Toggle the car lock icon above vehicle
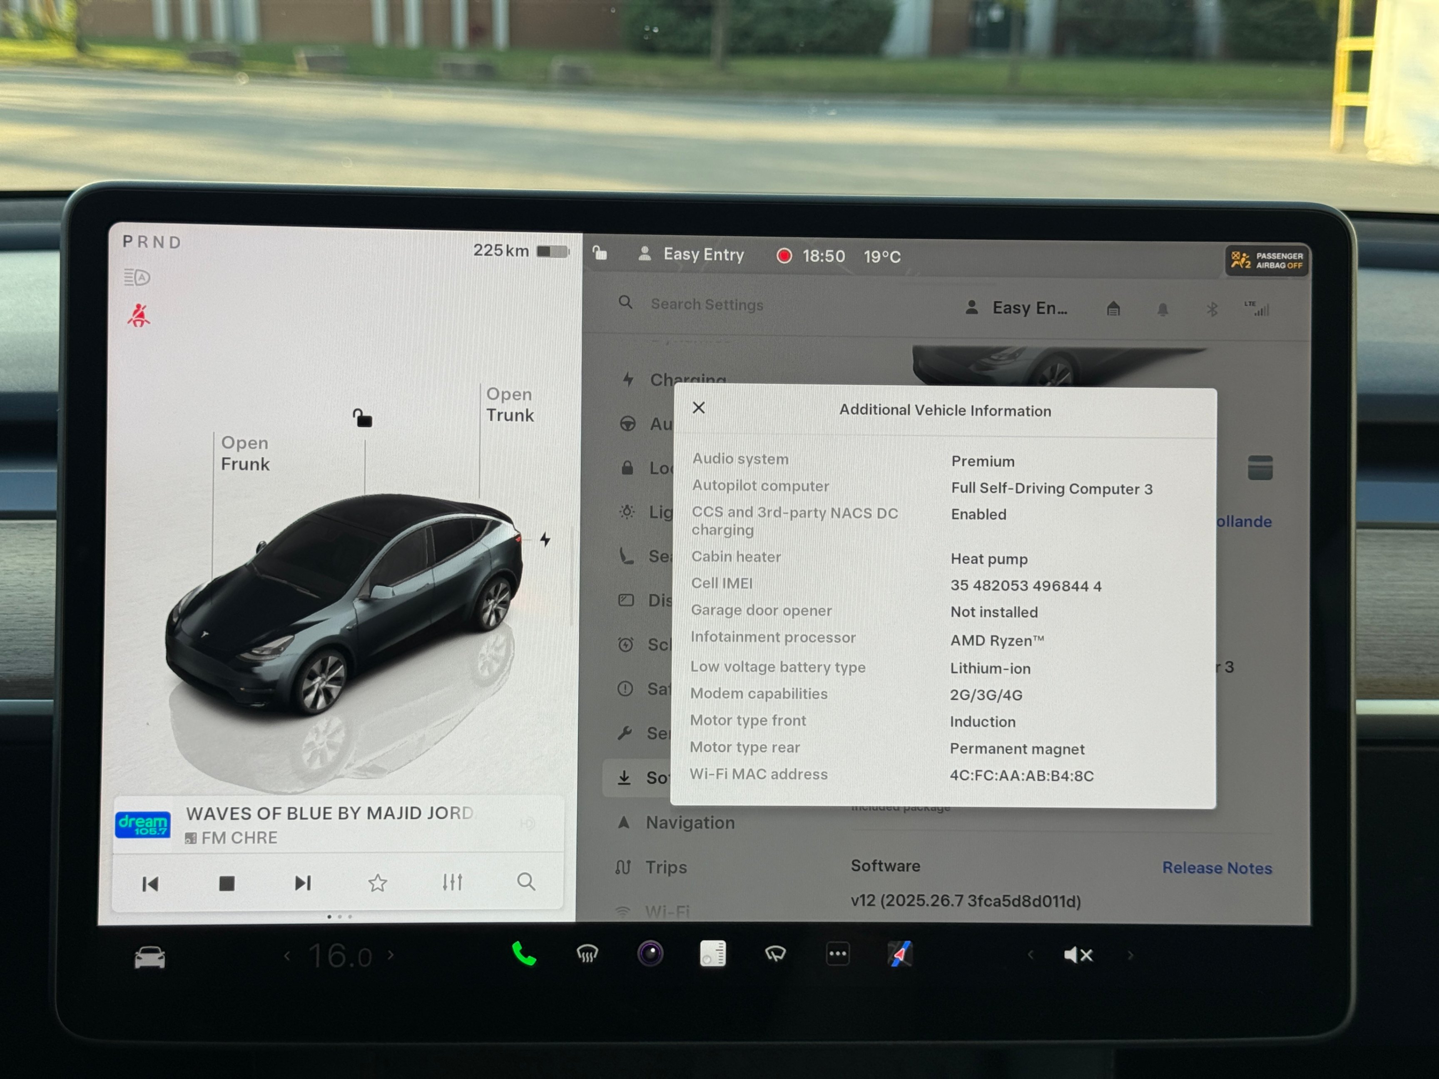The height and width of the screenshot is (1079, 1439). [362, 418]
